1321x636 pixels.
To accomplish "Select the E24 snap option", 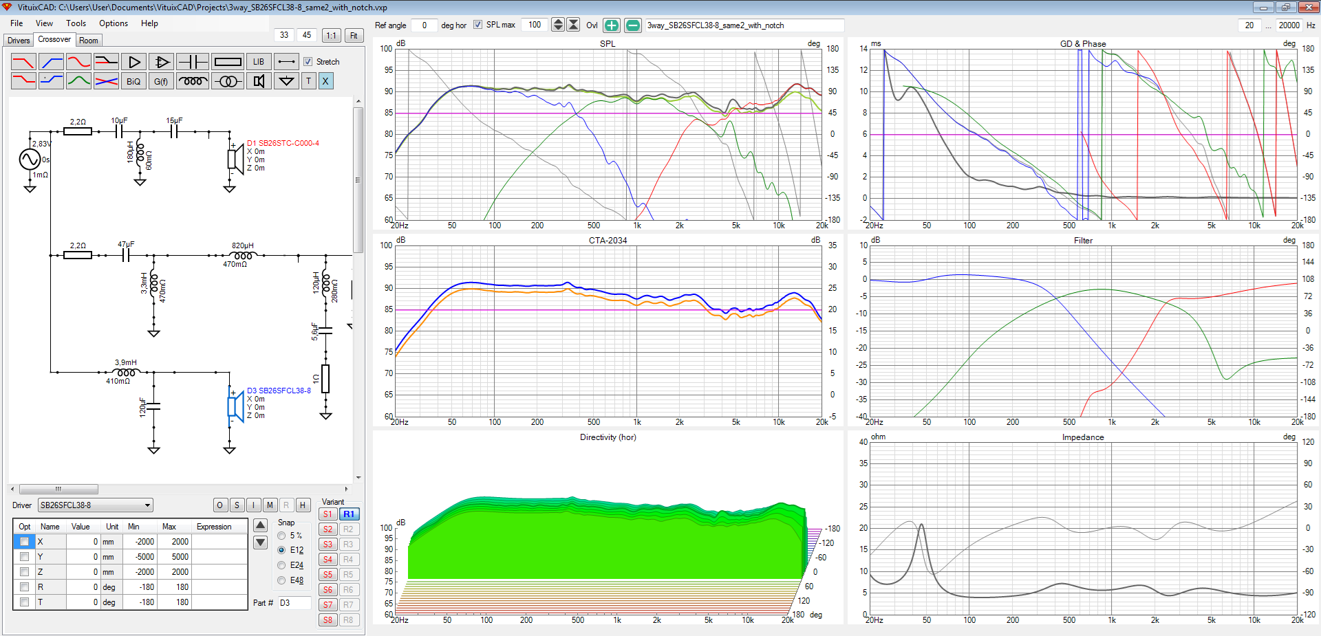I will tap(281, 565).
